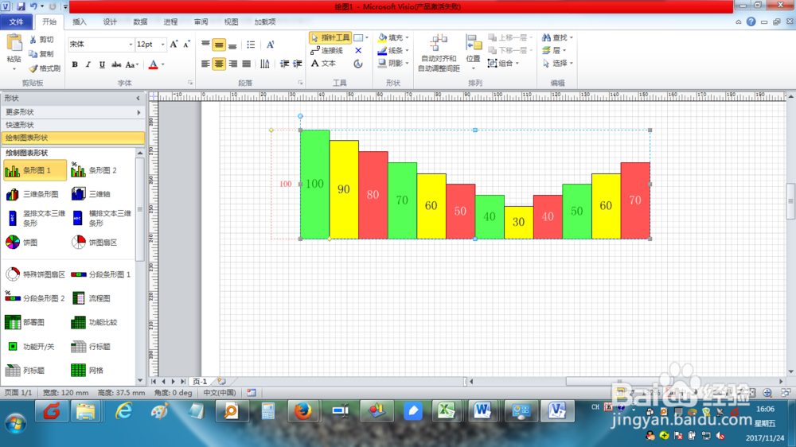Viewport: 796px width, 447px height.
Task: Click Bring Forward button
Action: coord(510,37)
